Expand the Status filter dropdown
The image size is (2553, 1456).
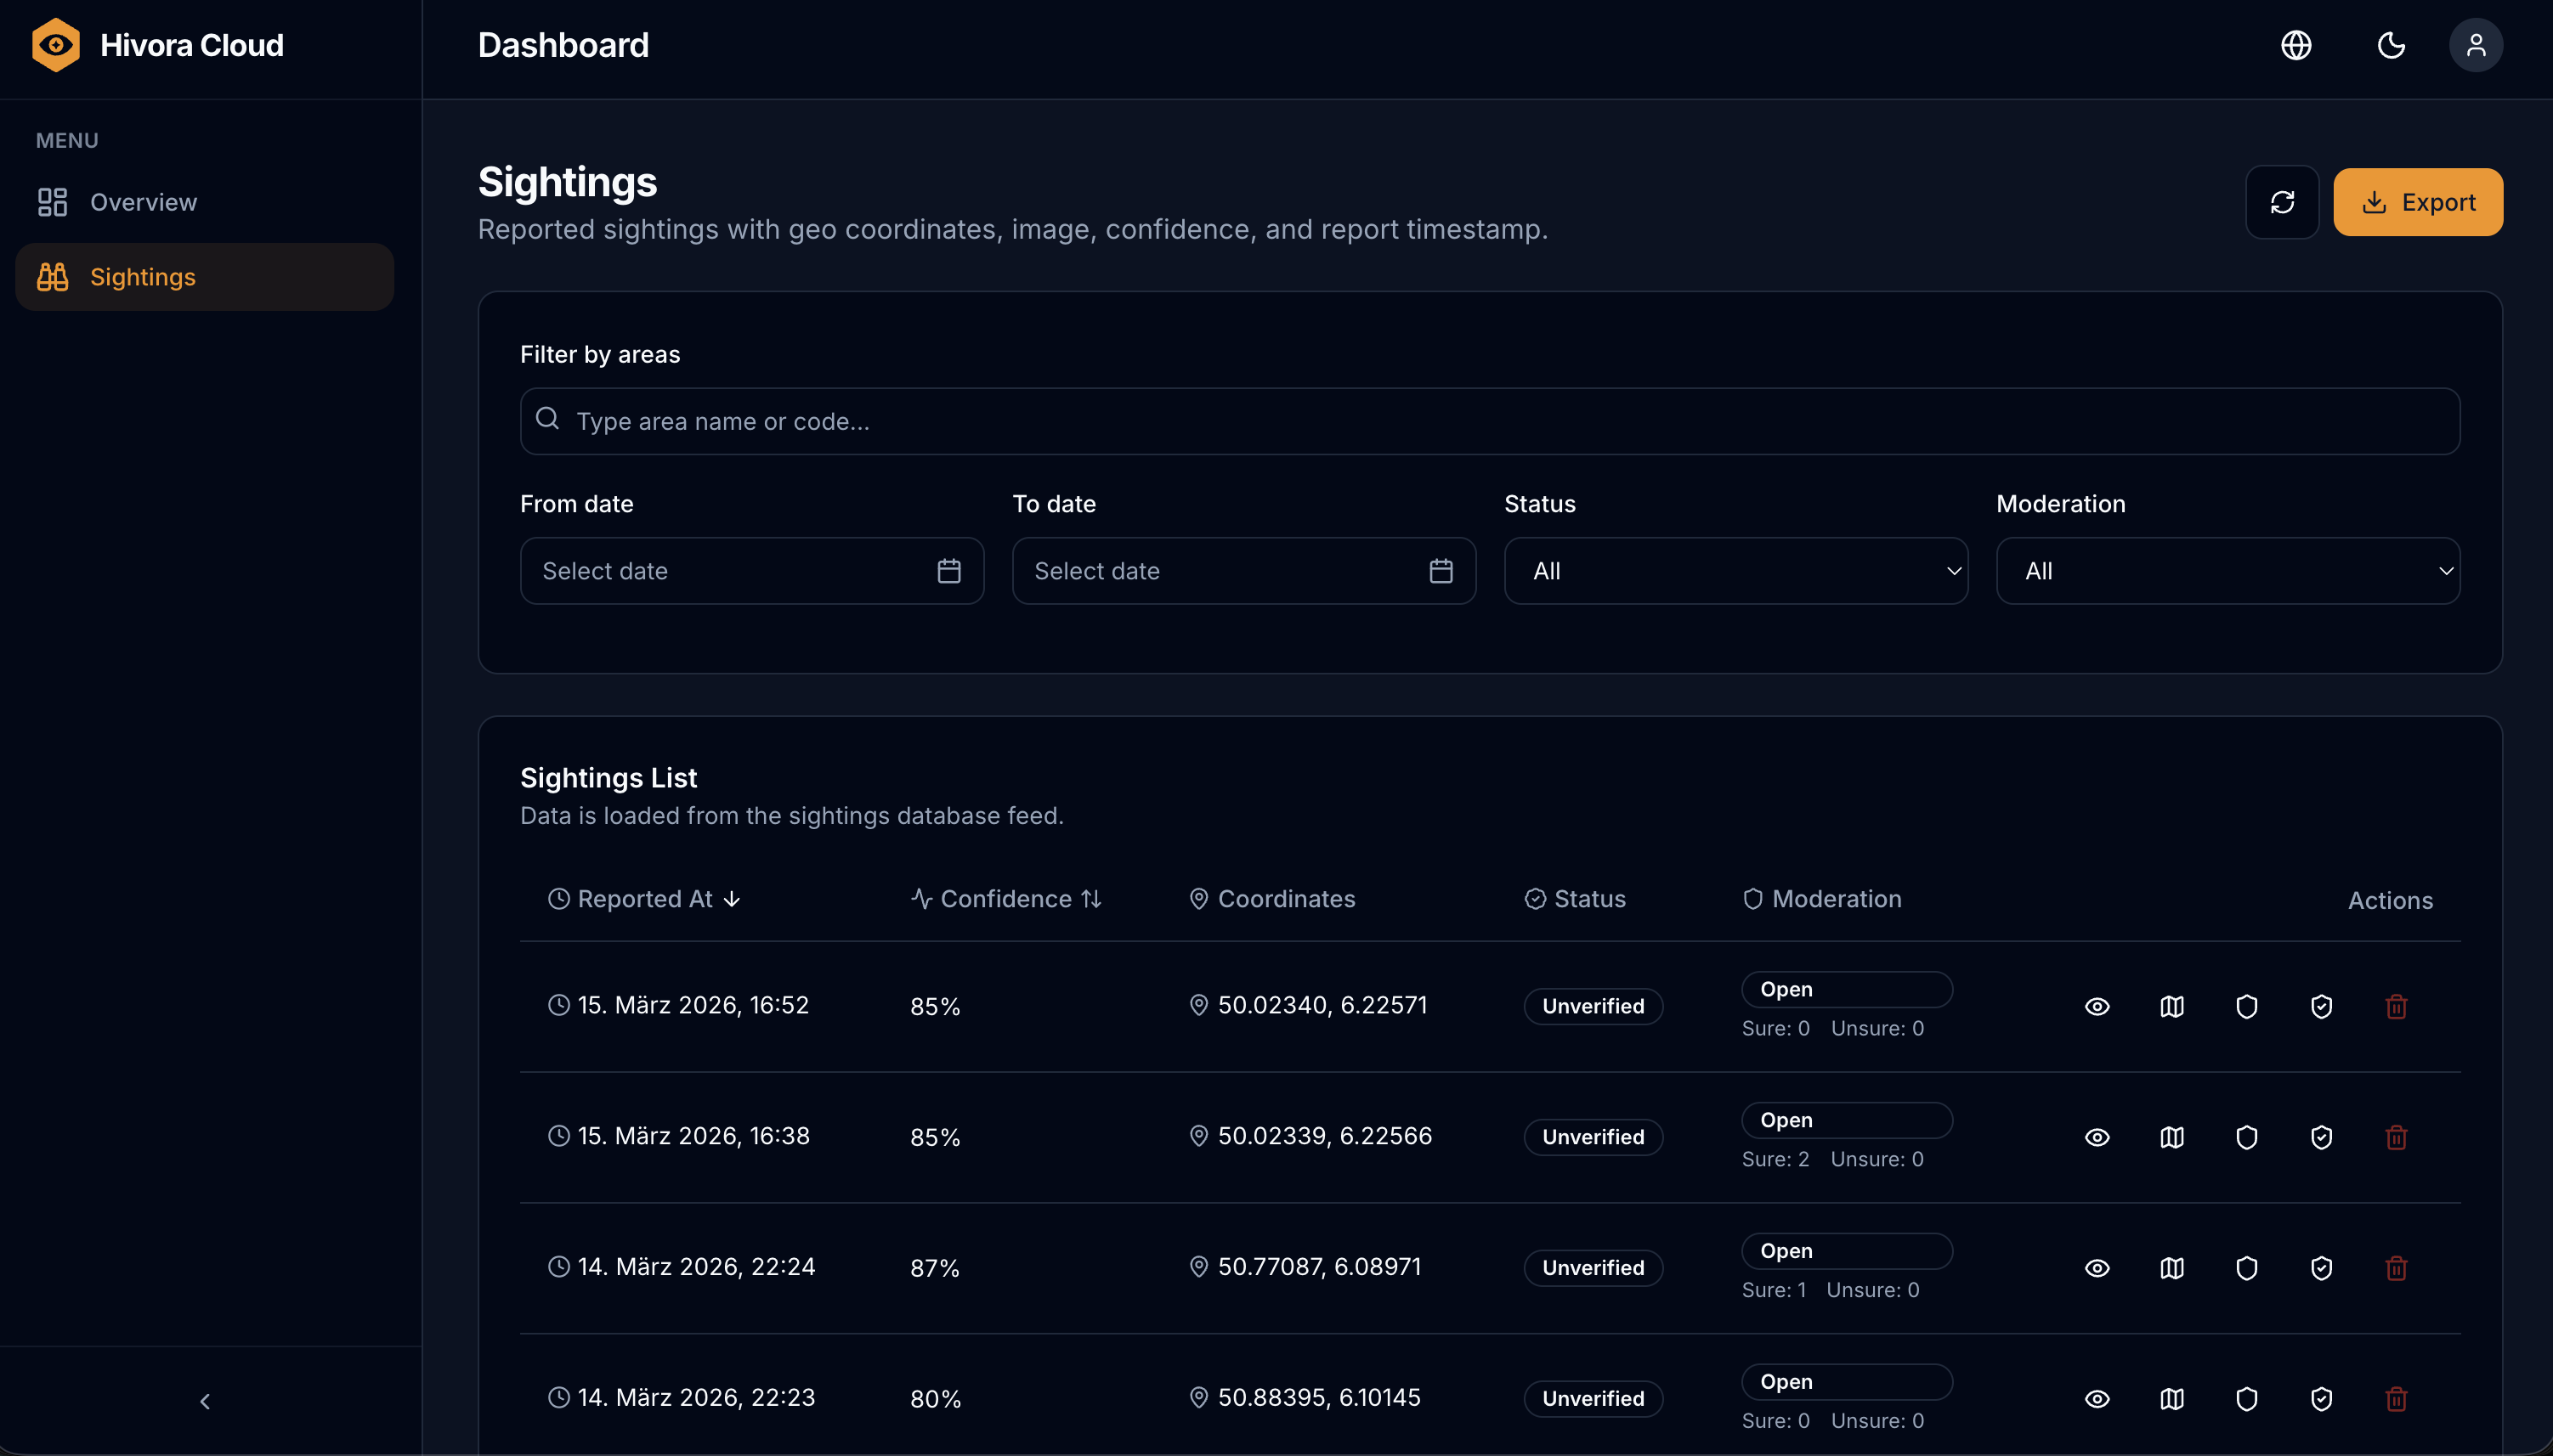tap(1735, 571)
